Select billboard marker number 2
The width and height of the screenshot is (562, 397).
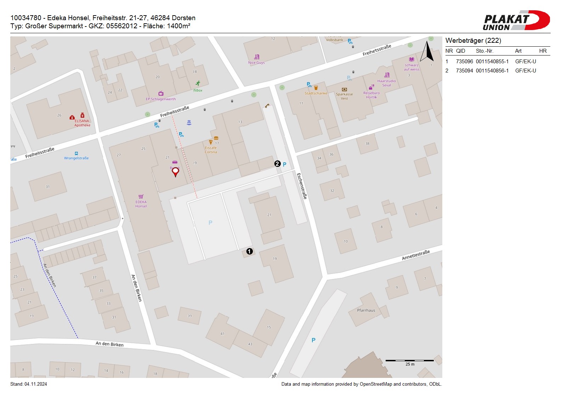coord(277,164)
